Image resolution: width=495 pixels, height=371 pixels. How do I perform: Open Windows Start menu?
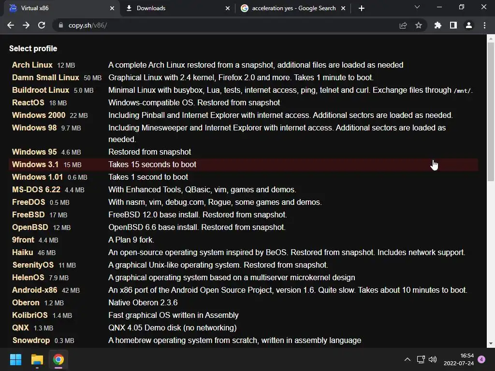[x=15, y=359]
